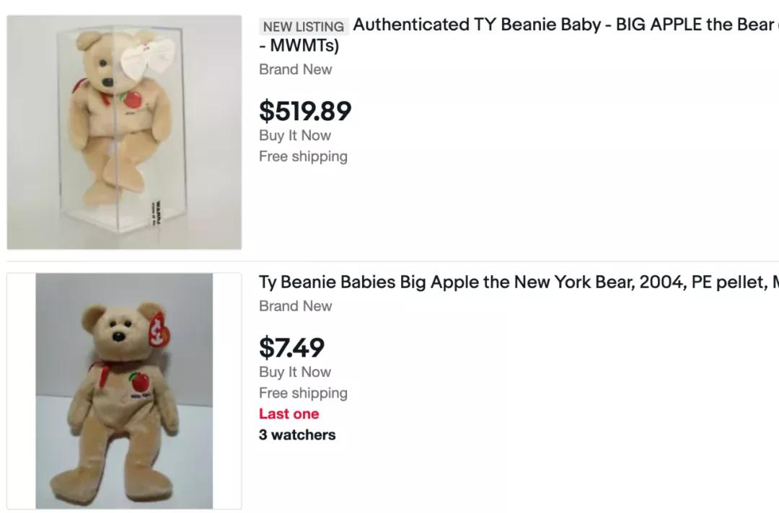This screenshot has height=513, width=779.
Task: Click the '- MWMTs)' title continuation line
Action: [299, 47]
